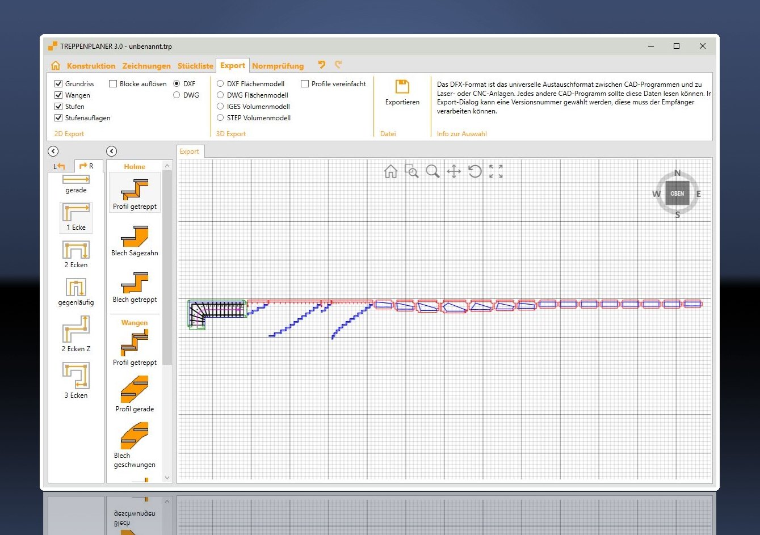Screen dimensions: 760x535
Task: Click the Exportieren save disk icon
Action: [402, 87]
